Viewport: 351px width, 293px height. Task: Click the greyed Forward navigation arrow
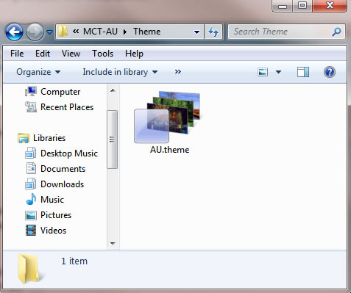point(35,32)
